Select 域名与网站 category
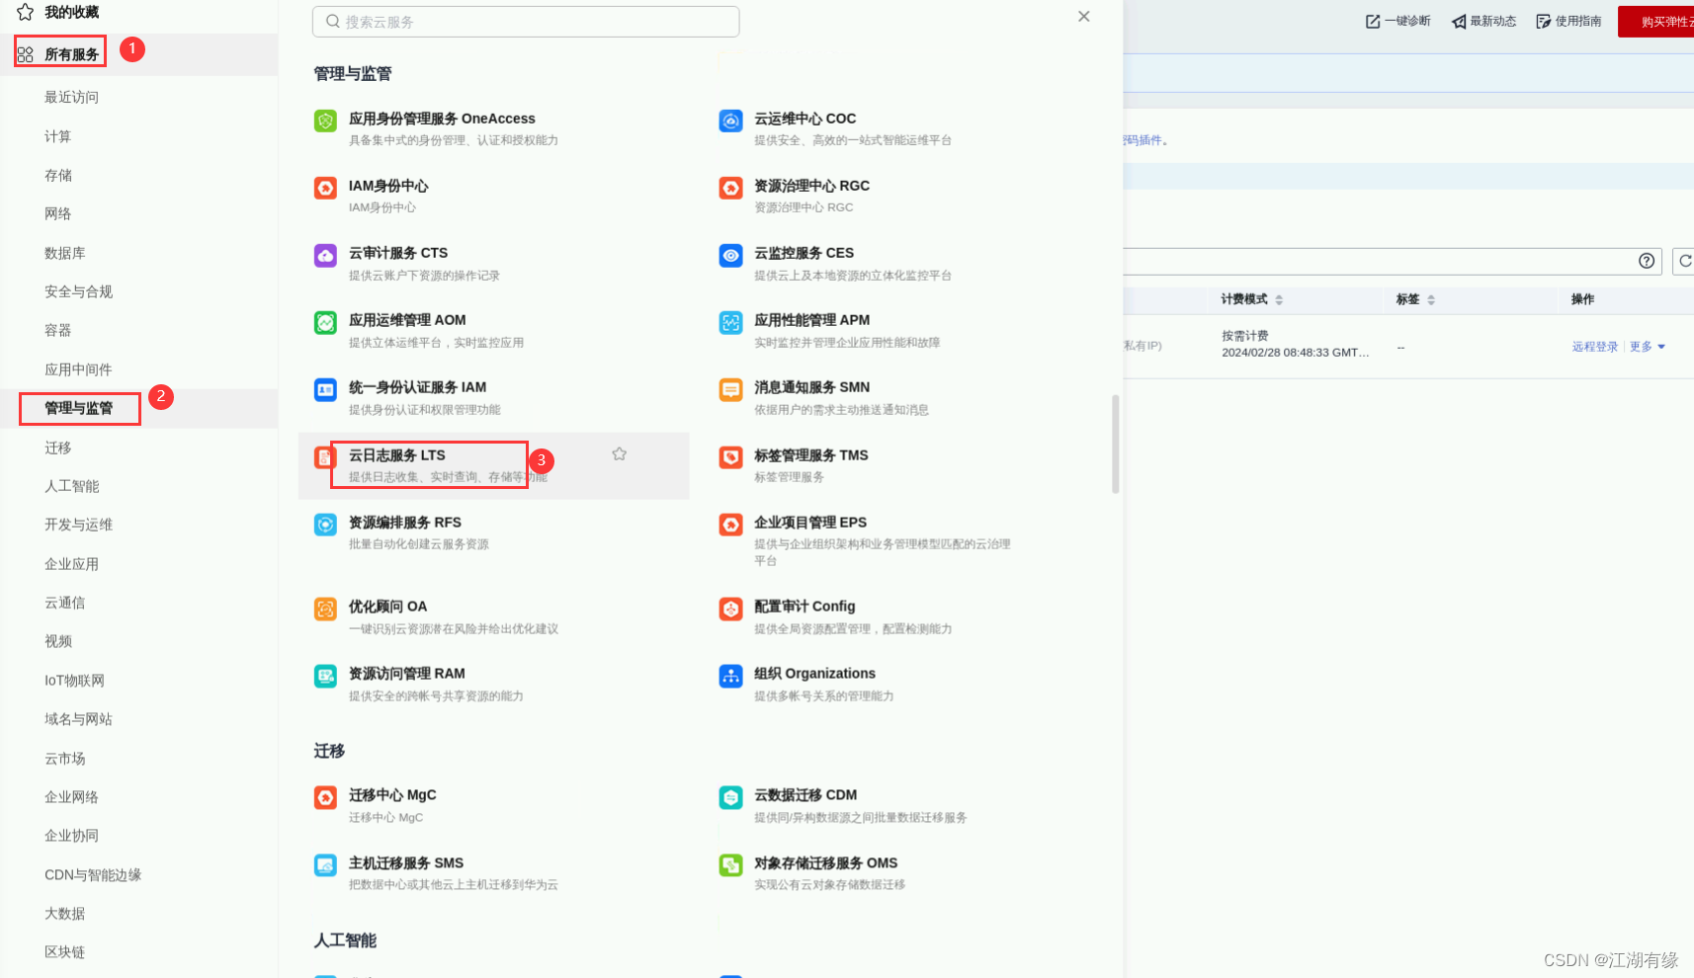Viewport: 1694px width, 978px height. 78,719
